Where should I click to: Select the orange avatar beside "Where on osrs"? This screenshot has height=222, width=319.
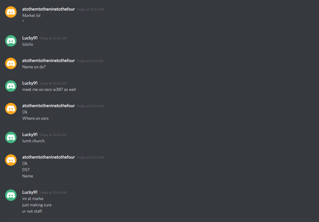pyautogui.click(x=11, y=109)
